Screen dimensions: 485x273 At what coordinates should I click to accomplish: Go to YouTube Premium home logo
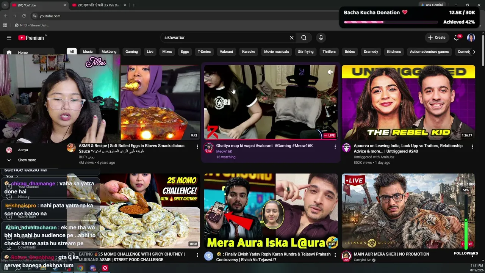31,38
